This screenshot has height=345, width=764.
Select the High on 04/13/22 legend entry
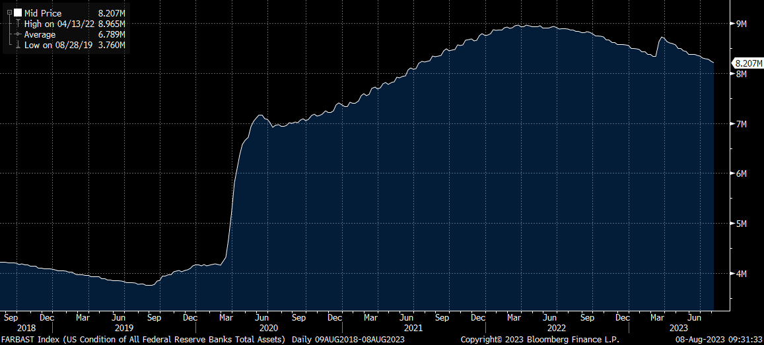pos(59,24)
